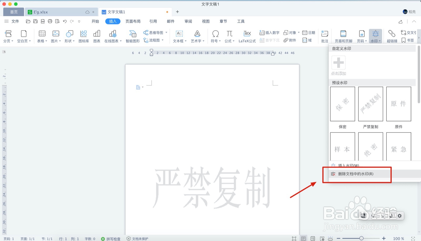421x241 pixels.
Task: Open the 智能图形 SmartArt tool
Action: 132,36
